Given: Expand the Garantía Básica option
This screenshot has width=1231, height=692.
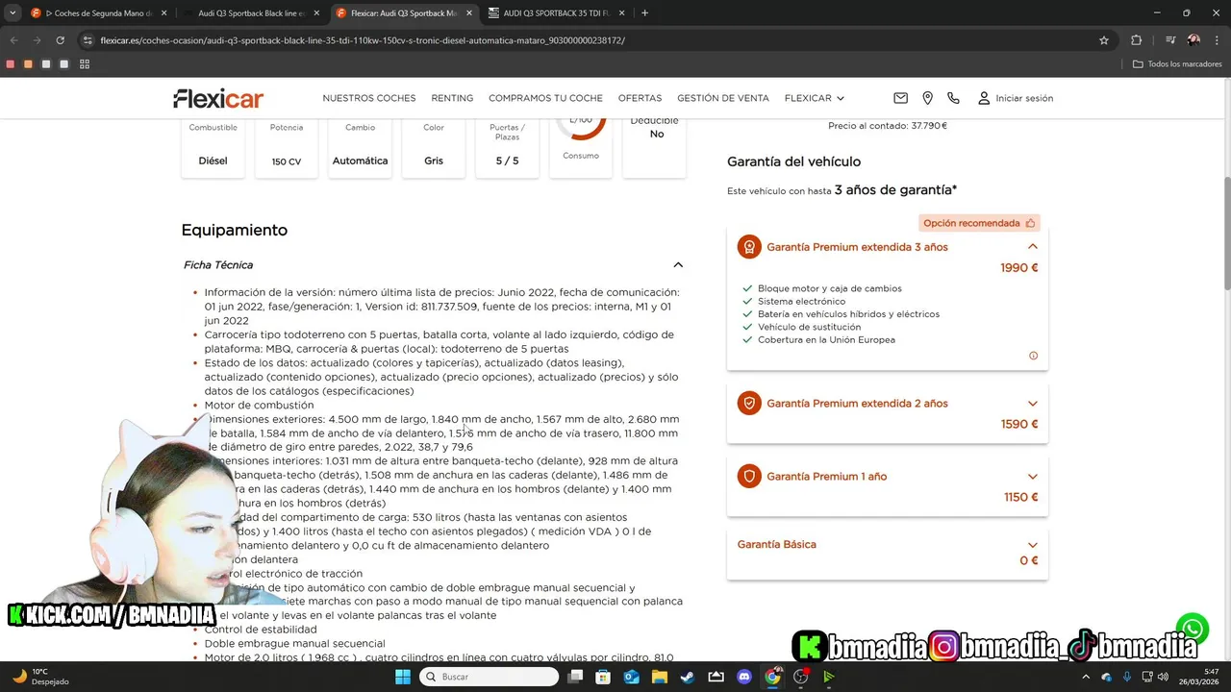Looking at the screenshot, I should (x=1033, y=545).
